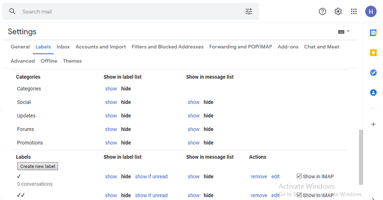Click hide for single-check label in label list
The height and width of the screenshot is (200, 383).
pos(126,176)
